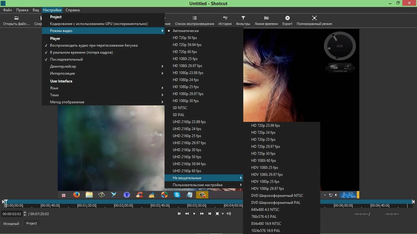Viewport: 417px width, 234px height.
Task: Choose the HD 1080p 30 fps mode
Action: click(x=204, y=101)
